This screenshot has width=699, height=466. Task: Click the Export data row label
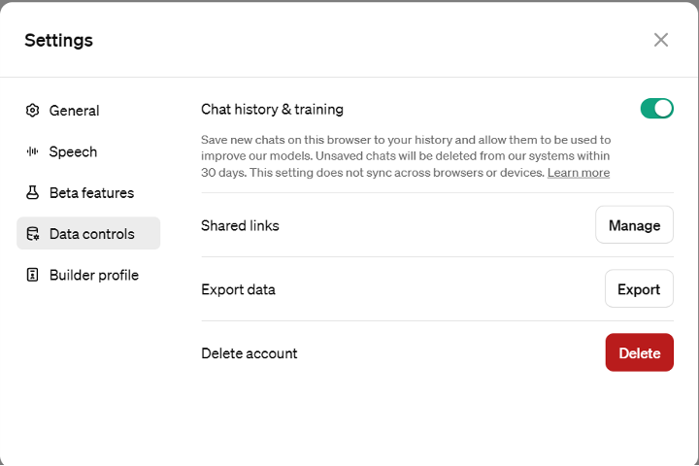coord(238,289)
